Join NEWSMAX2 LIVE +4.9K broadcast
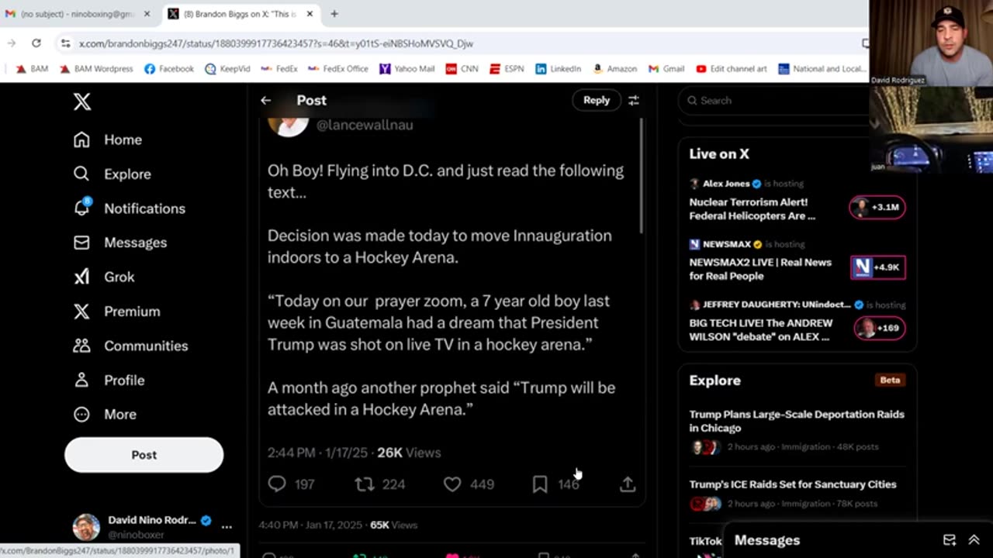Image resolution: width=993 pixels, height=558 pixels. click(x=877, y=267)
